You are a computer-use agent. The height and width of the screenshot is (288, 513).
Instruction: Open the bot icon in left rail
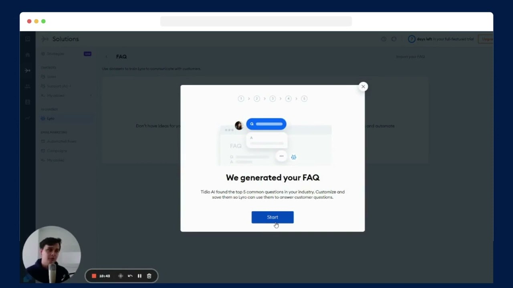(28, 102)
